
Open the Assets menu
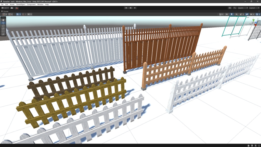coord(12,5)
